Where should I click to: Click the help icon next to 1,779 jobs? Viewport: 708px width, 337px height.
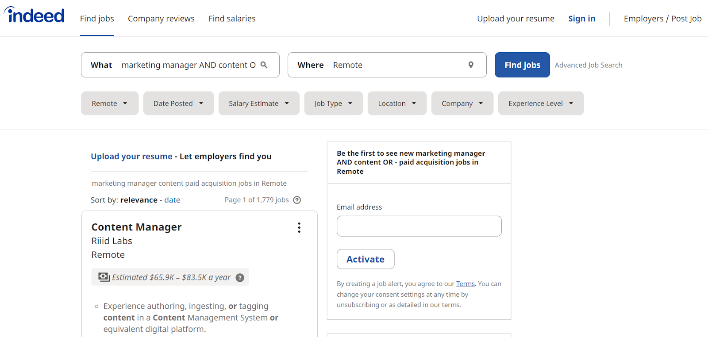(x=297, y=200)
